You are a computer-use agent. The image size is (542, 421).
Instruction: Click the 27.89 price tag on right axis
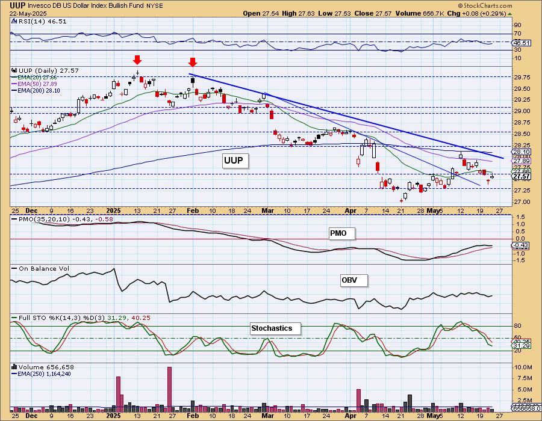click(x=522, y=161)
